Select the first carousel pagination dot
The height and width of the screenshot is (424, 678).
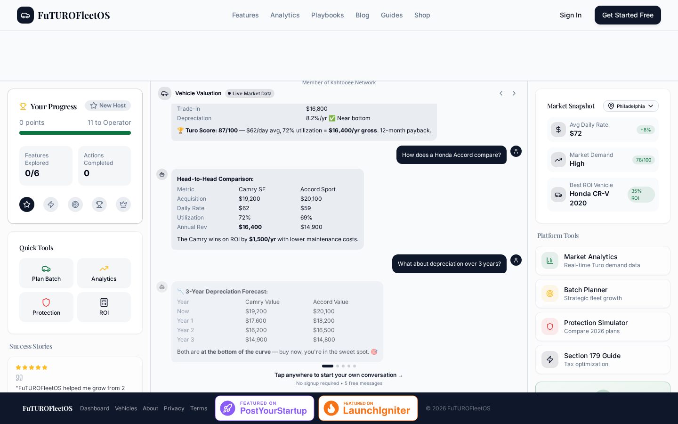328,366
